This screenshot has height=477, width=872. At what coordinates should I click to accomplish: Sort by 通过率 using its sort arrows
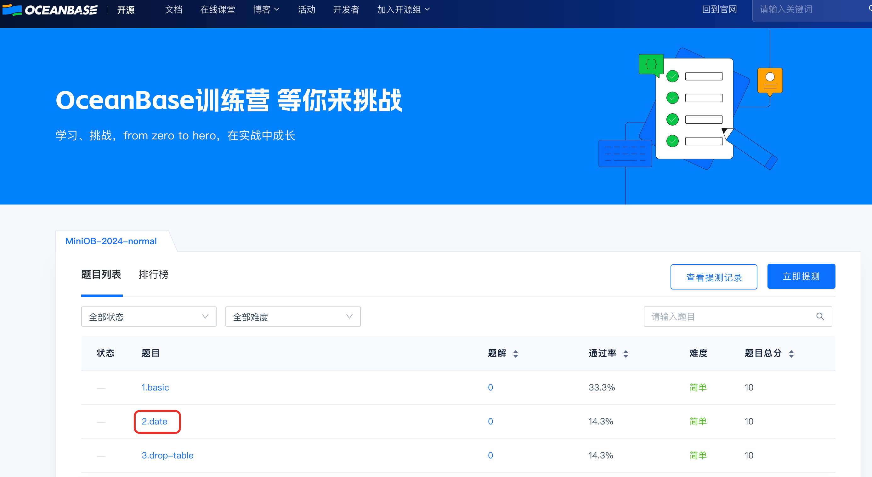click(x=626, y=354)
